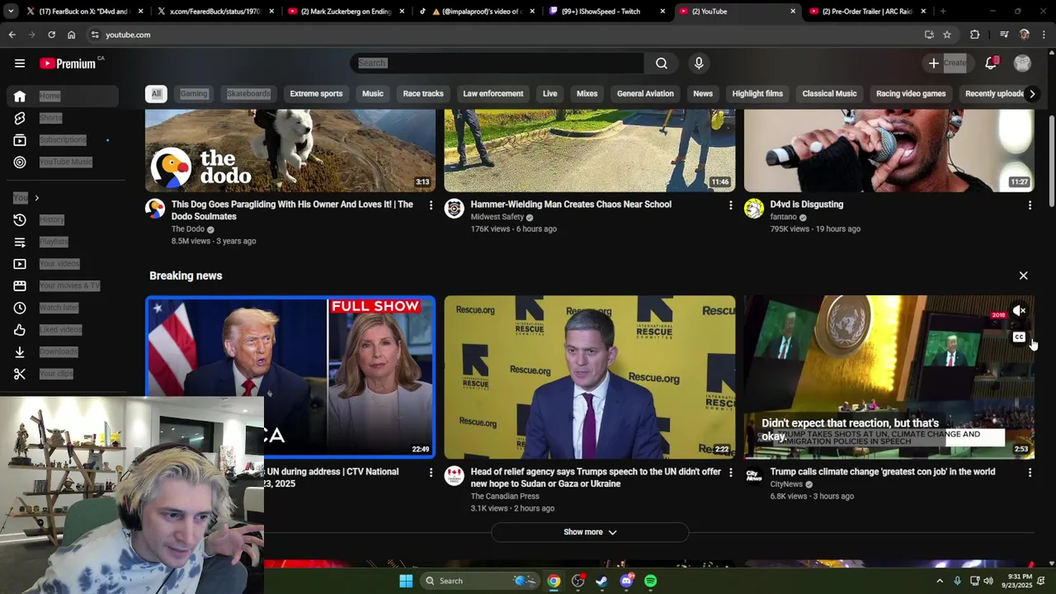Viewport: 1056px width, 594px height.
Task: Select the All filter chip
Action: pos(156,93)
